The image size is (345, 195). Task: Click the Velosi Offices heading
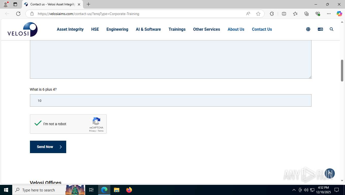46,182
